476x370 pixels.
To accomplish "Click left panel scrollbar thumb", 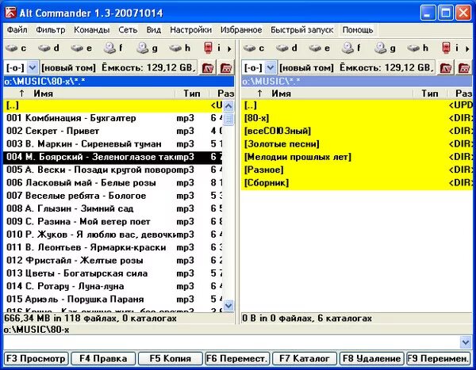I will click(228, 119).
